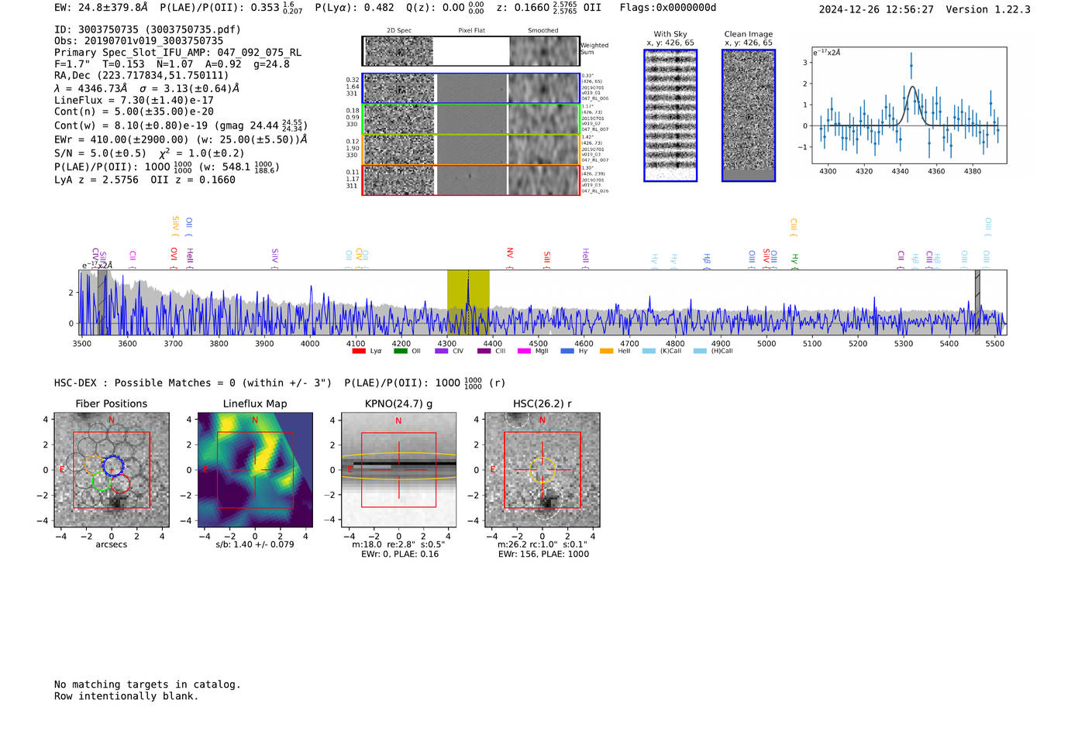The width and height of the screenshot is (1085, 738).
Task: Click the green fiber circle in Fiber Positions
Action: tap(102, 481)
